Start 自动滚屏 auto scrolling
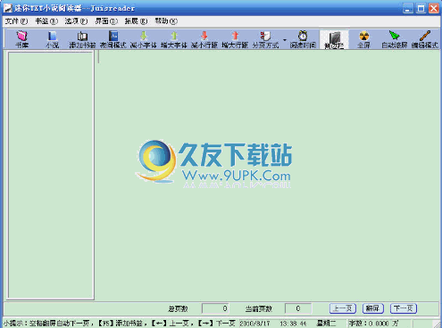This screenshot has height=328, width=442. click(395, 39)
